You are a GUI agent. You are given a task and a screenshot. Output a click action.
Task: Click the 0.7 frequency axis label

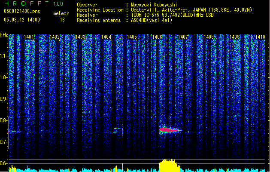click(x=4, y=142)
